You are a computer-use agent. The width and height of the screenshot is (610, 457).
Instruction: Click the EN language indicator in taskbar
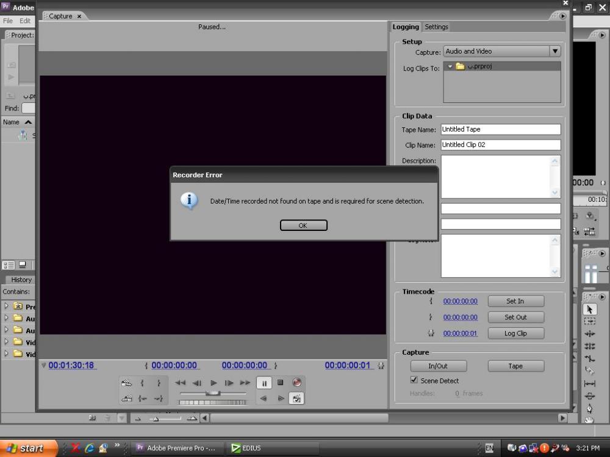tap(489, 448)
